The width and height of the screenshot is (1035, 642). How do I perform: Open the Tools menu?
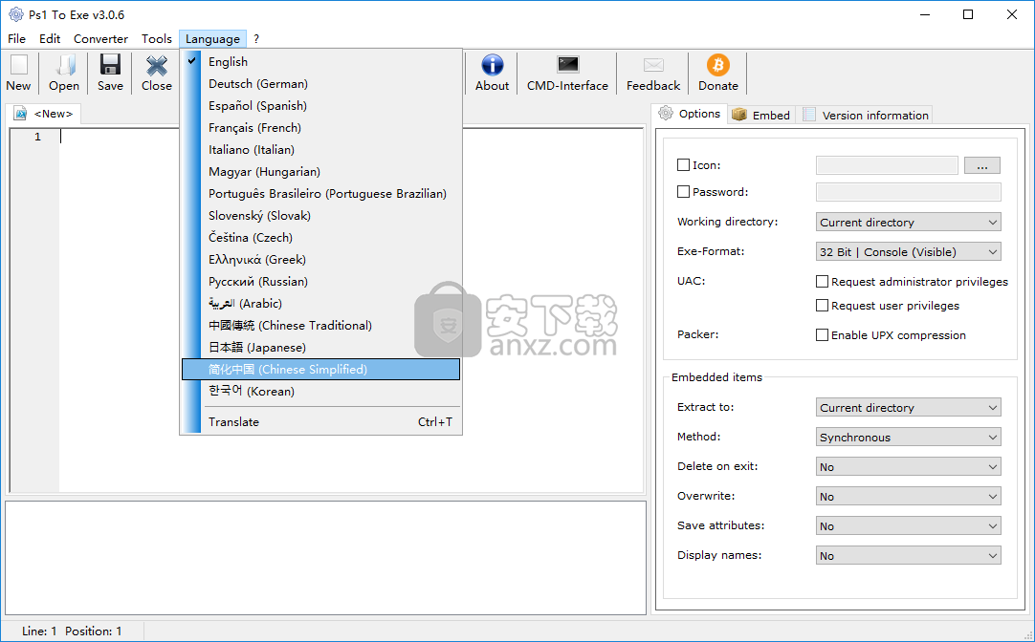pos(157,39)
